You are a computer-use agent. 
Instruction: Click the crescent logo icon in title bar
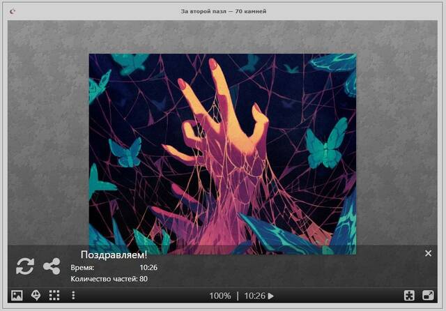(x=13, y=11)
